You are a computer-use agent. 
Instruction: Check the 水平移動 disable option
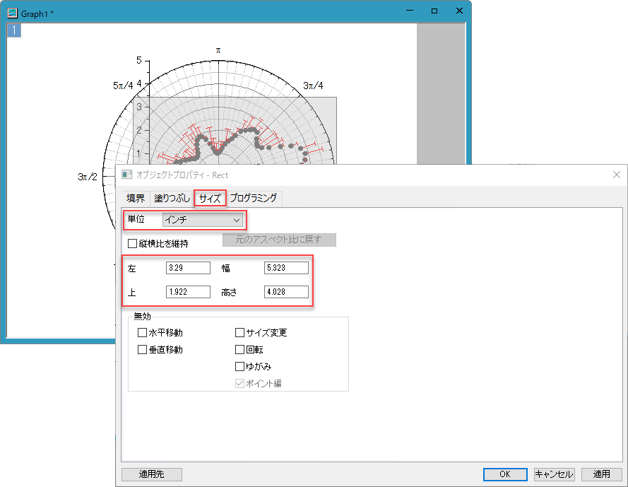pos(142,333)
